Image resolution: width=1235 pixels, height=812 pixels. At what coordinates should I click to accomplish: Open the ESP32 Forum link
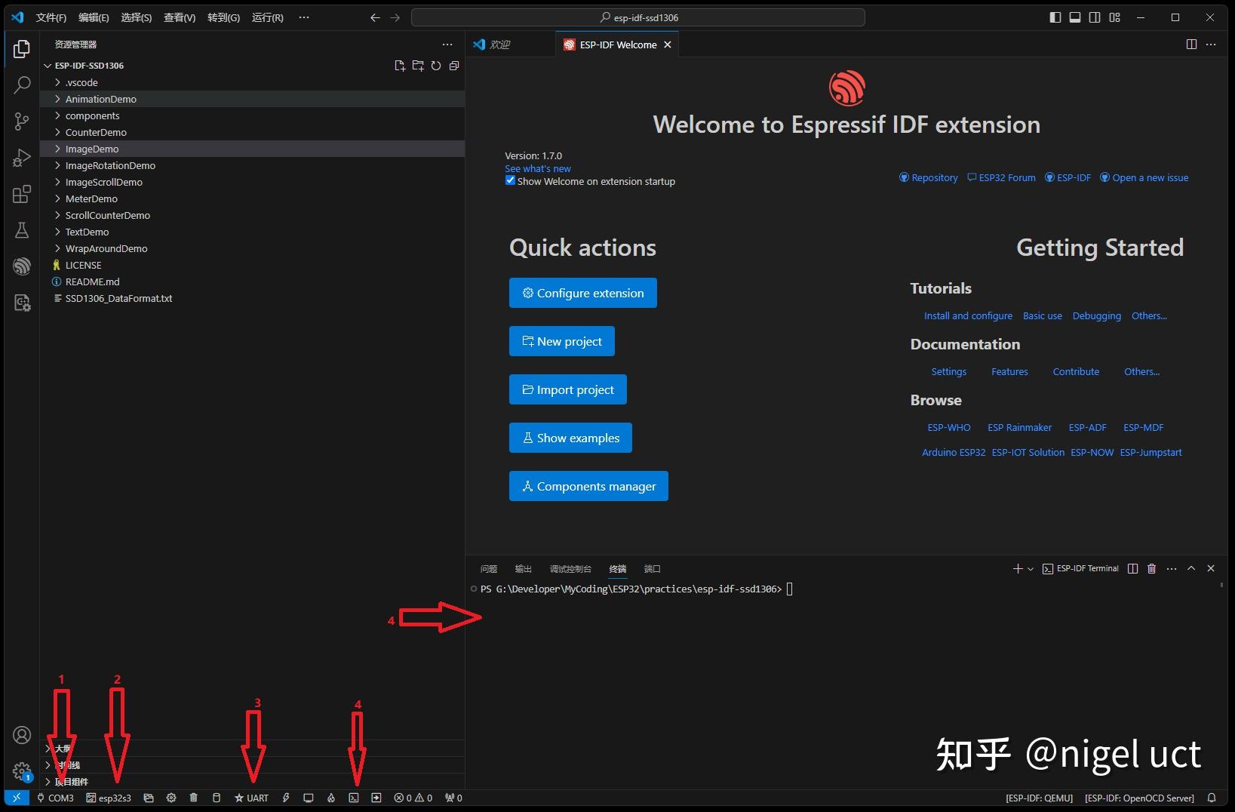[1007, 177]
